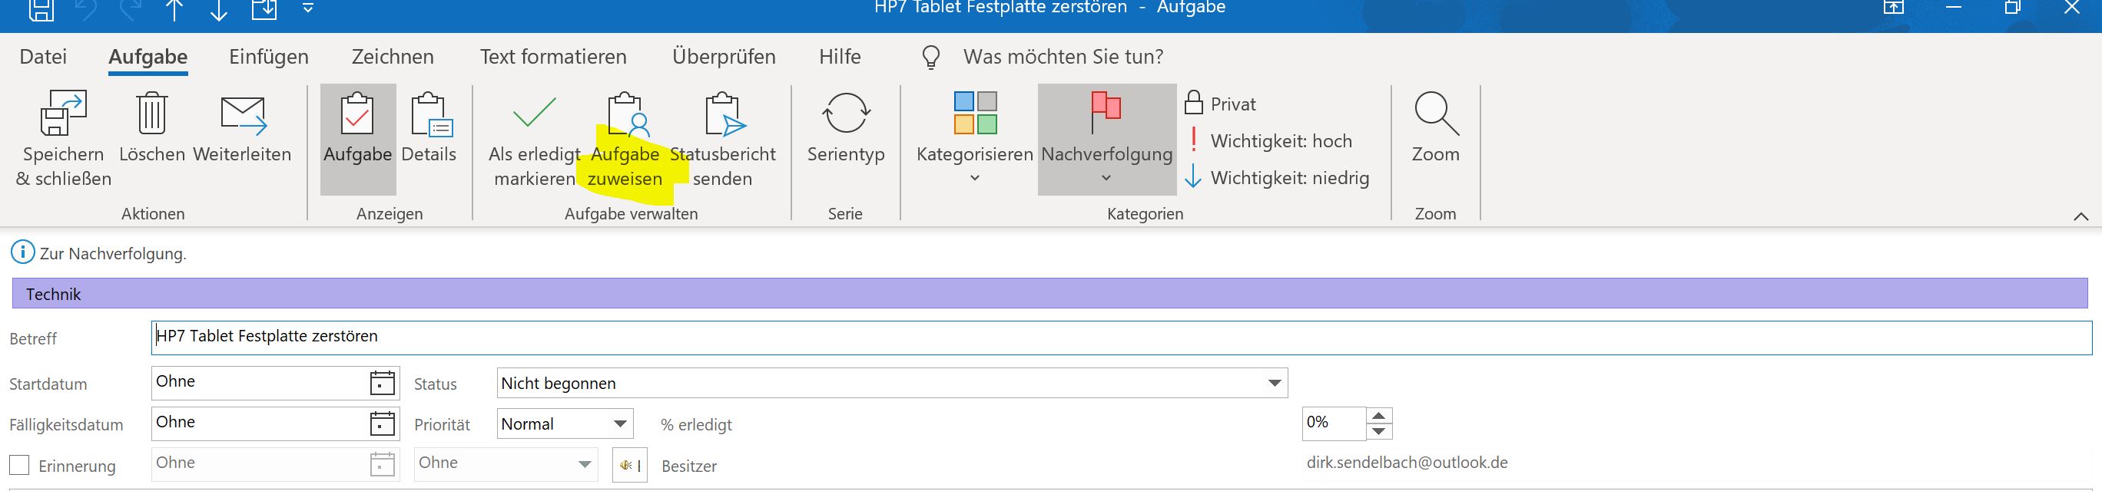Viewport: 2102px width, 491px height.
Task: Collapse the ribbon with chevron
Action: coord(2080,216)
